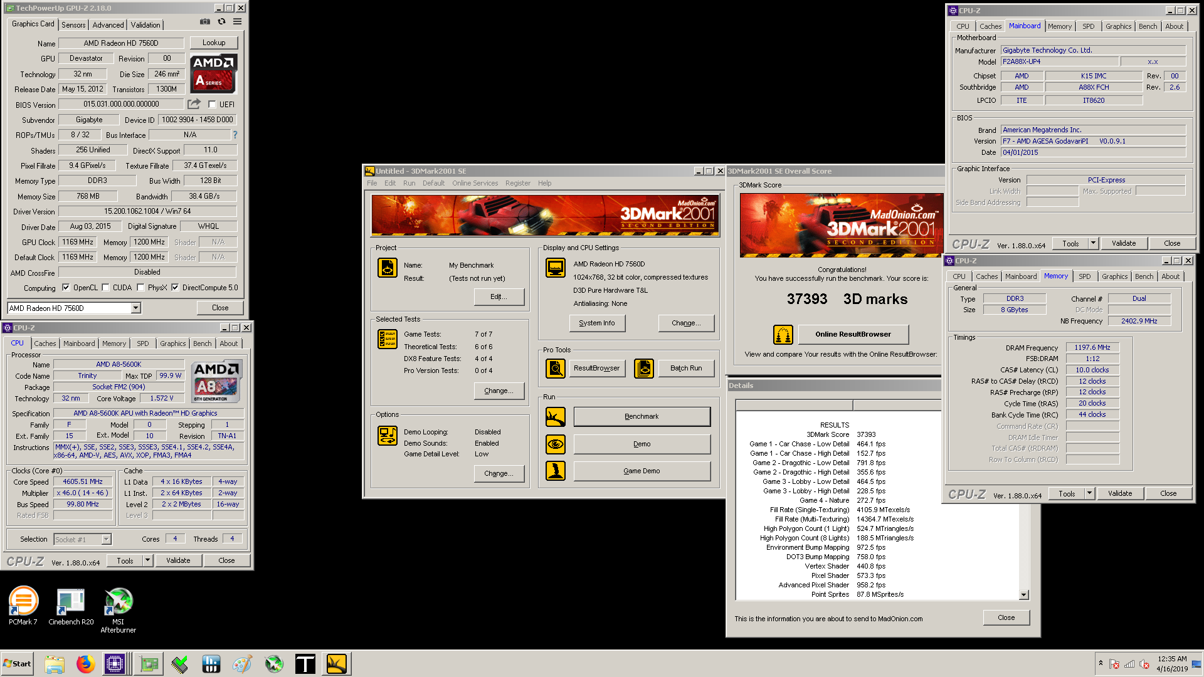Open Caches tab in CPU-Z CPU window
This screenshot has height=677, width=1204.
tap(45, 344)
